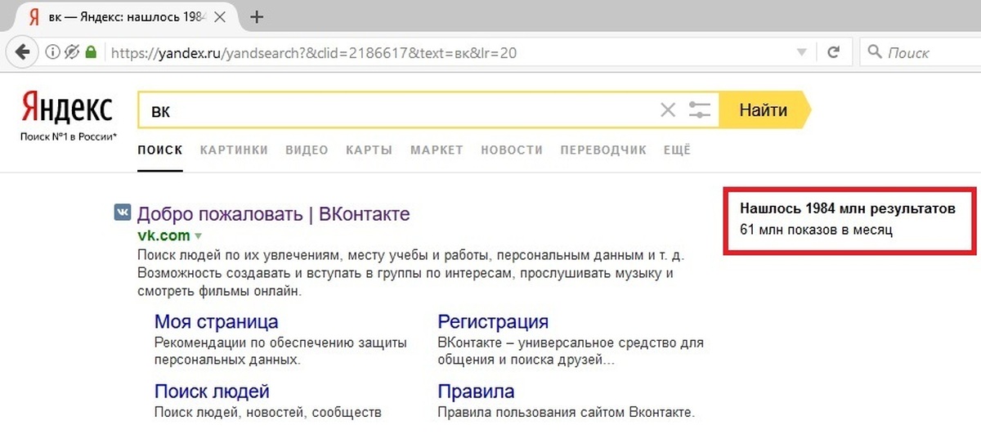Switch to the ВИДЕО tab

tap(307, 150)
